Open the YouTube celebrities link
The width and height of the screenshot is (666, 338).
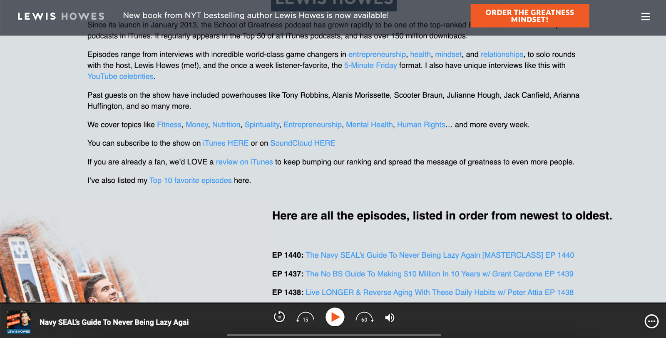[120, 77]
